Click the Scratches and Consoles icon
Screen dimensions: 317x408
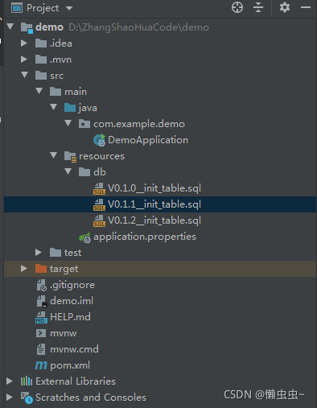click(x=27, y=398)
